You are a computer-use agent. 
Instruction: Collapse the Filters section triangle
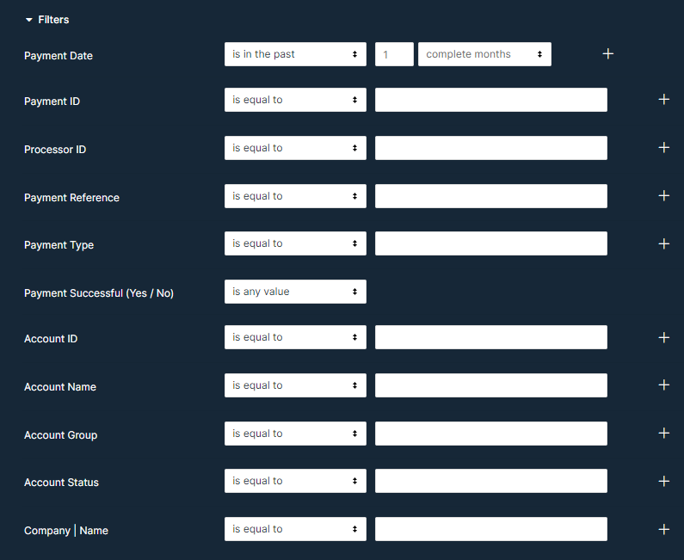point(28,20)
